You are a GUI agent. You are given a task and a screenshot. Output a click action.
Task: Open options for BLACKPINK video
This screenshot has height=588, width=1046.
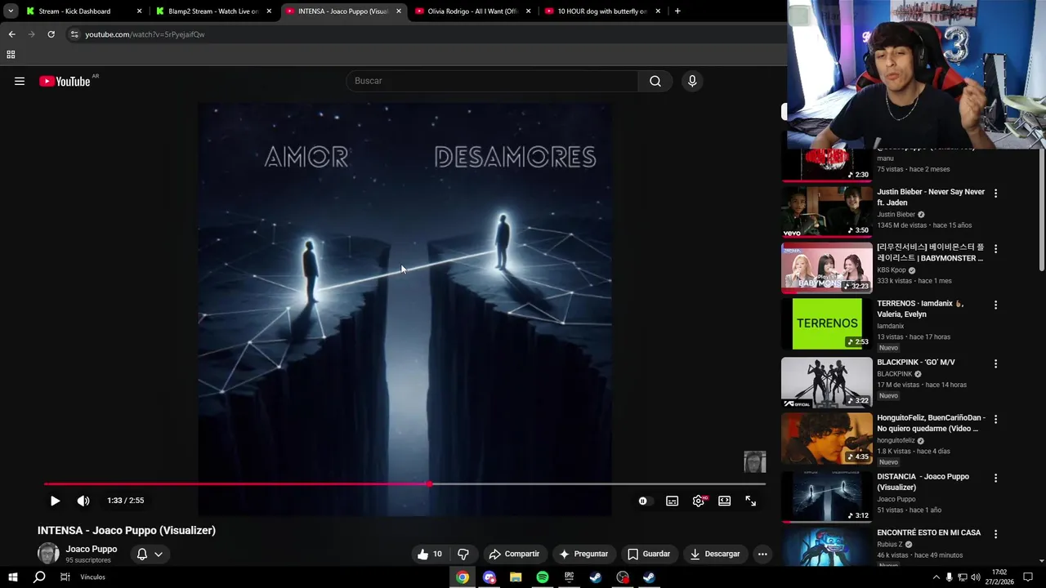[995, 363]
